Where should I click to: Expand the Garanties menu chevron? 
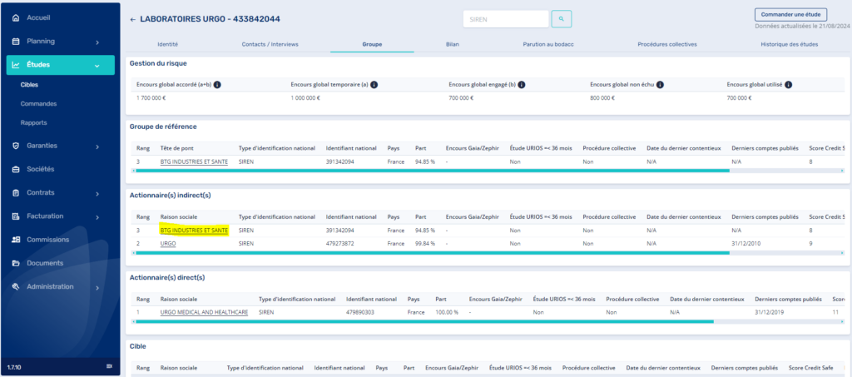click(97, 146)
